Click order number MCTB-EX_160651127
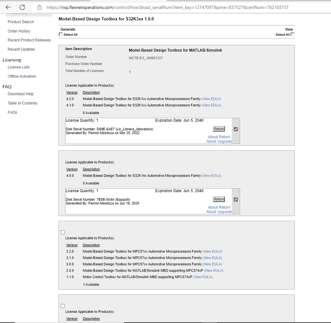The width and height of the screenshot is (331, 323). coord(146,58)
